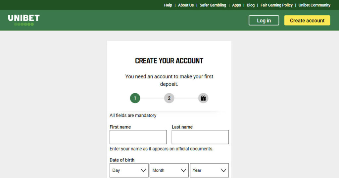This screenshot has height=178, width=339.
Task: Select step 1 circle in progress bar
Action: pos(135,98)
